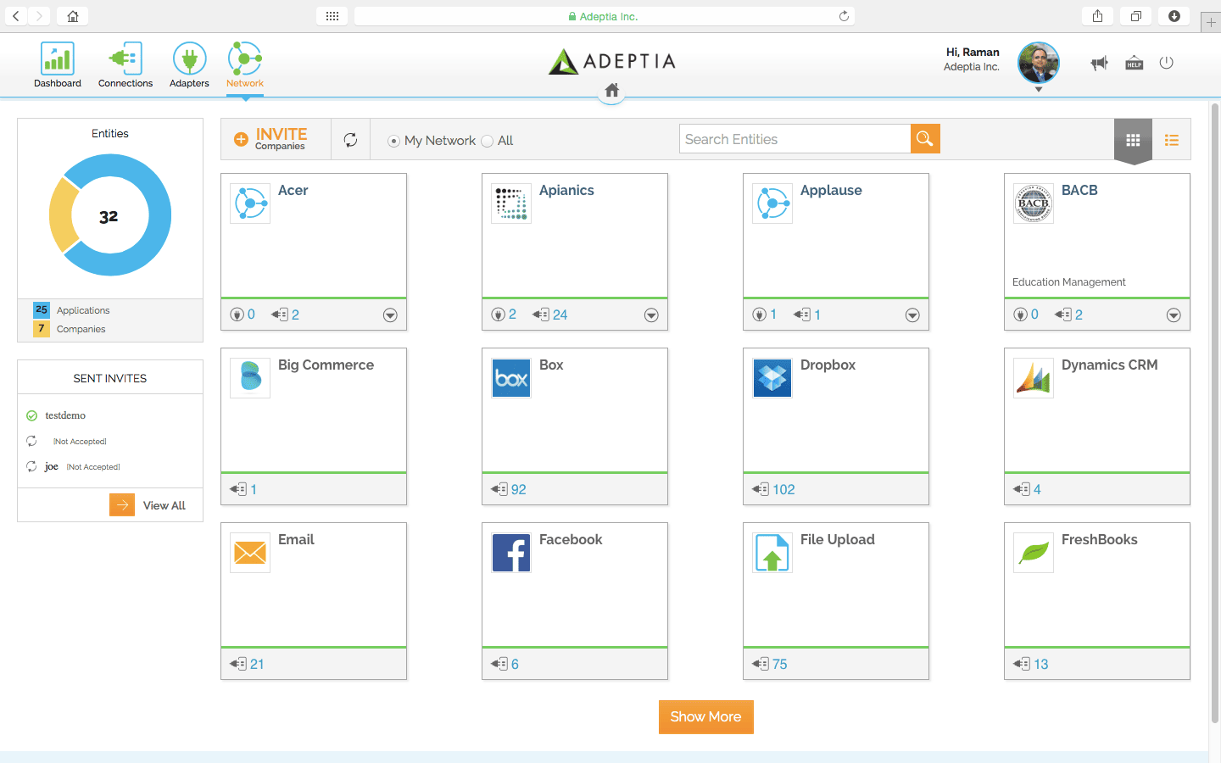
Task: Expand details for the Acer card
Action: 390,315
